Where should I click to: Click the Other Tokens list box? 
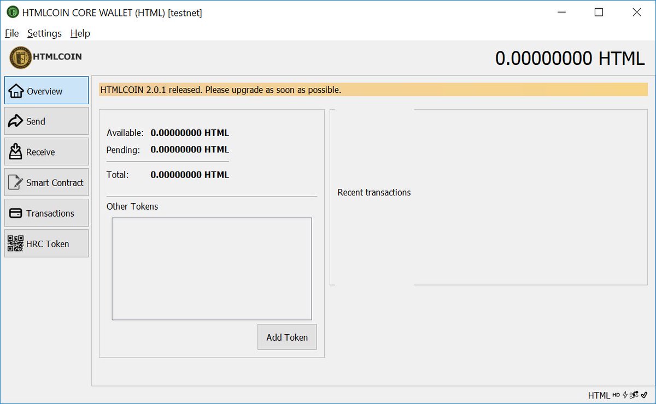212,269
